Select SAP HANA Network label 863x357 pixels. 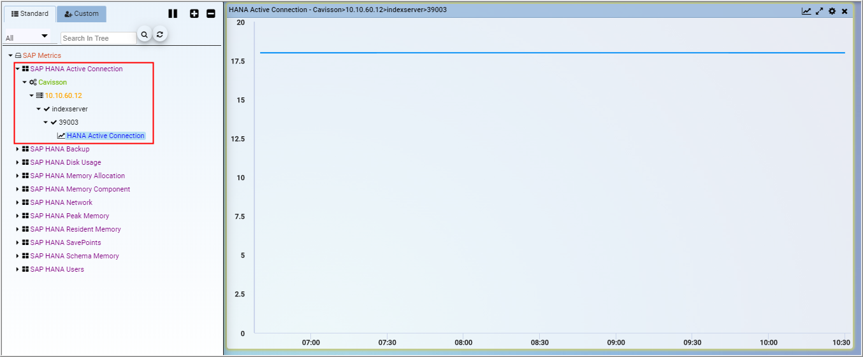tap(61, 202)
